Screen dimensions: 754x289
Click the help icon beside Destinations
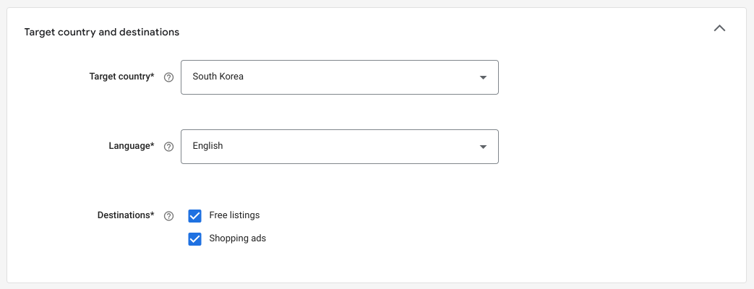click(169, 216)
